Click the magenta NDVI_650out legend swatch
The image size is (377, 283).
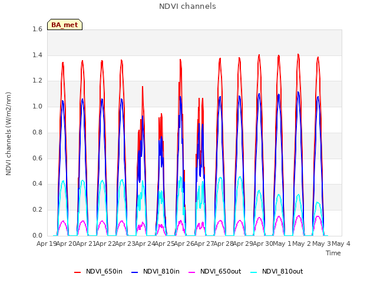pyautogui.click(x=191, y=272)
